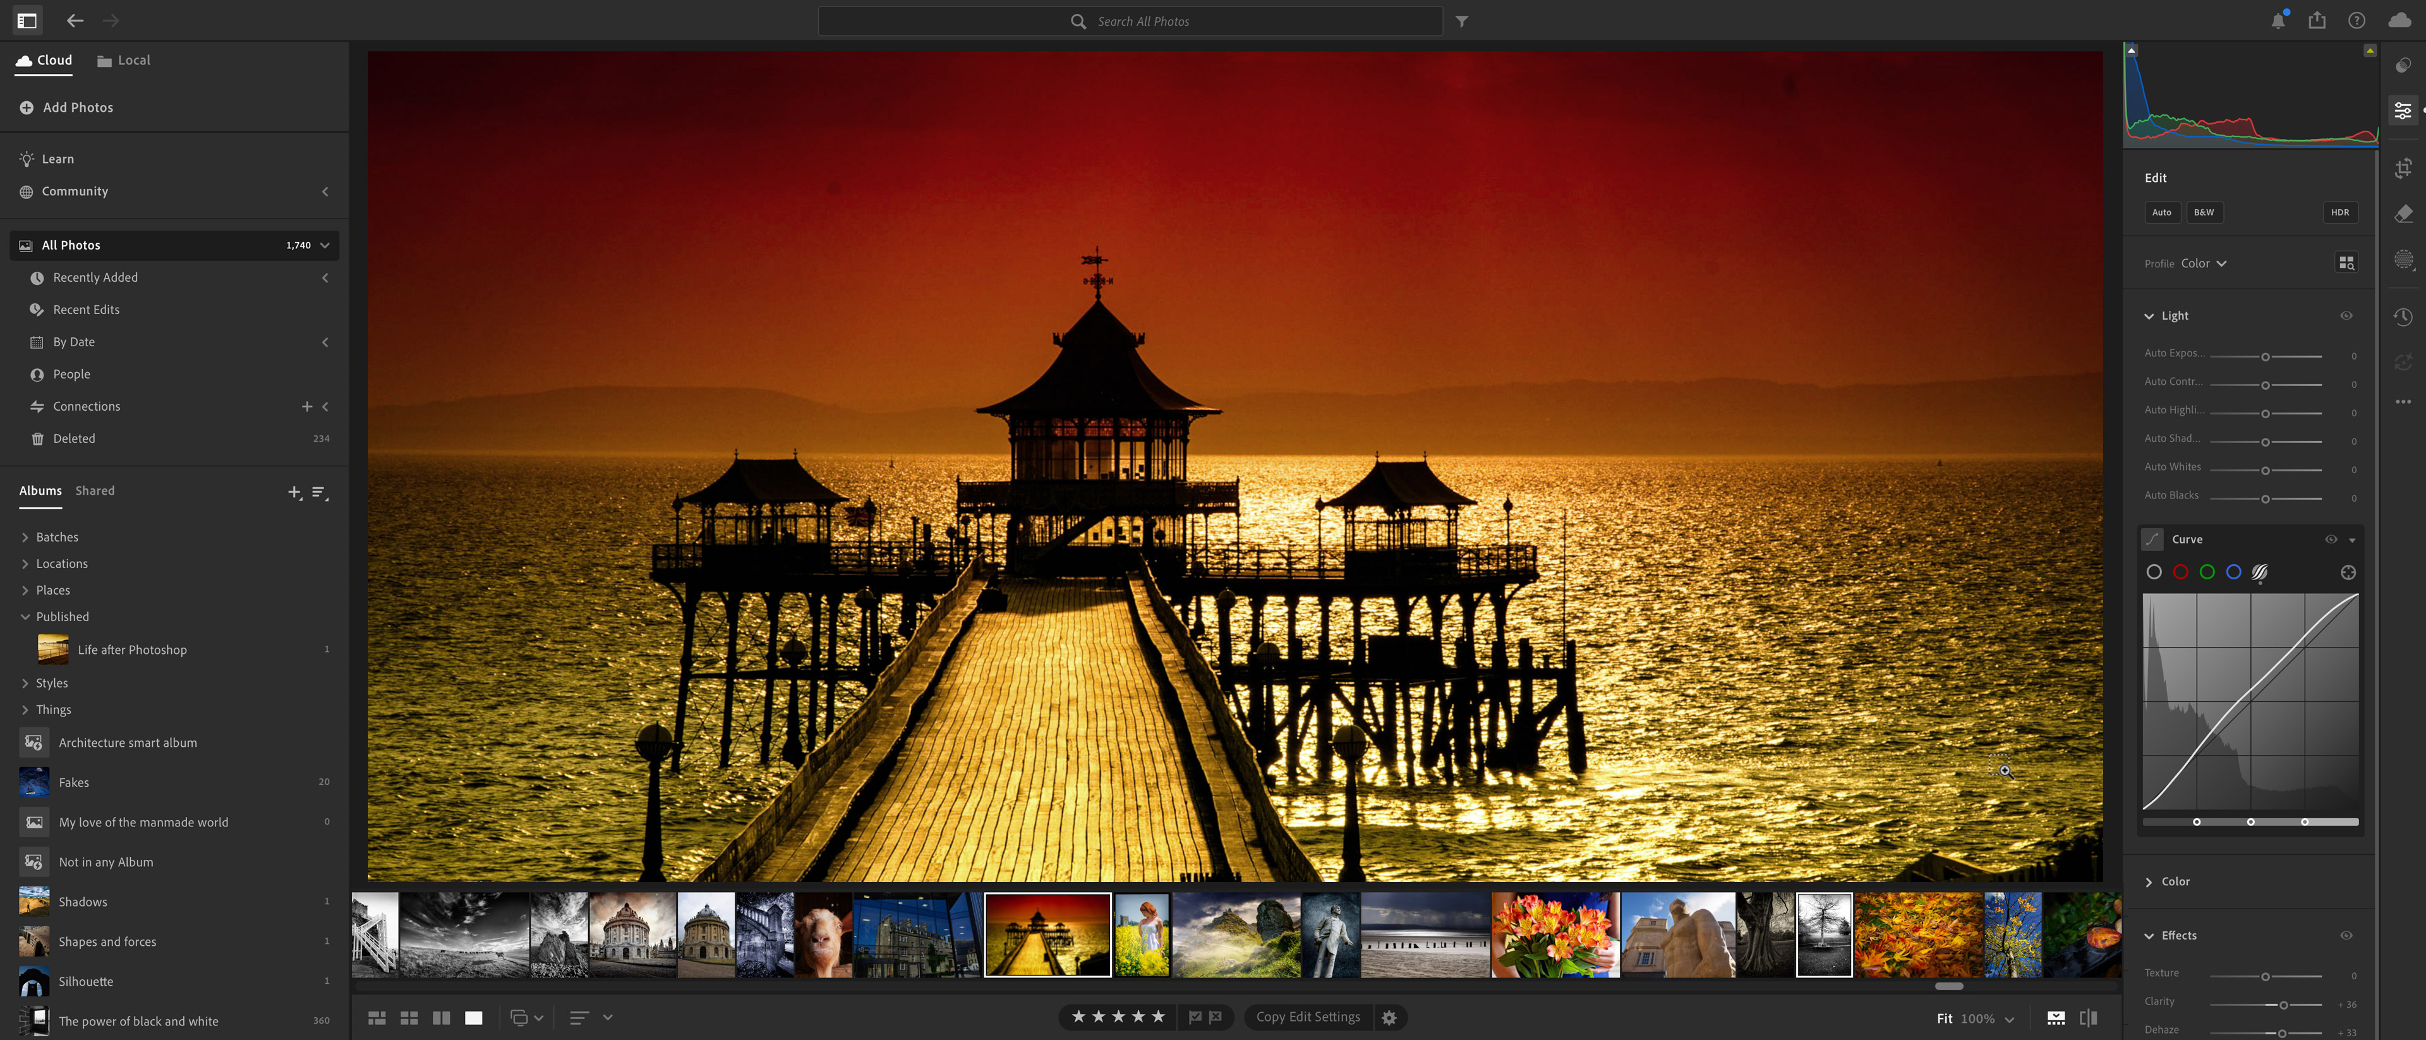This screenshot has height=1040, width=2426.
Task: Toggle the filmstrip display icon
Action: [2056, 1019]
